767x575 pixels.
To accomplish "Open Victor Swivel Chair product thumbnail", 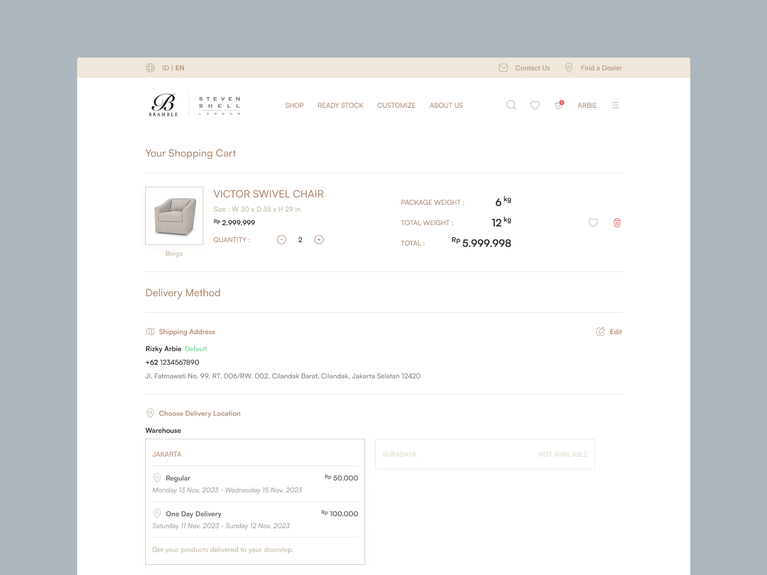I will tap(174, 216).
